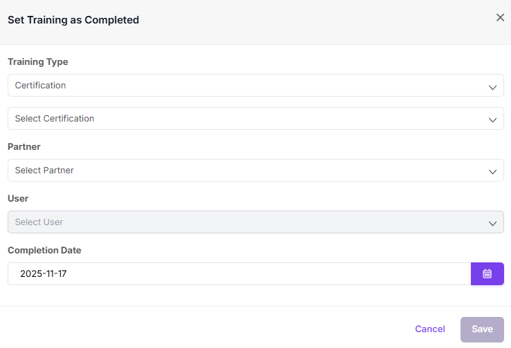Click the Partner field label
Screen dimensions: 511x348
pos(24,147)
